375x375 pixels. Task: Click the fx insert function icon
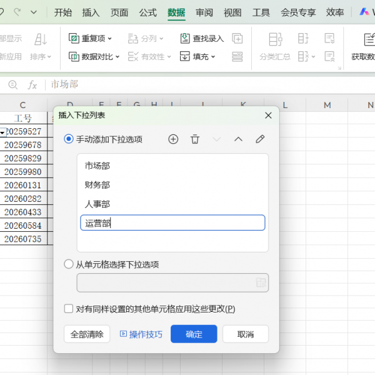(x=32, y=85)
